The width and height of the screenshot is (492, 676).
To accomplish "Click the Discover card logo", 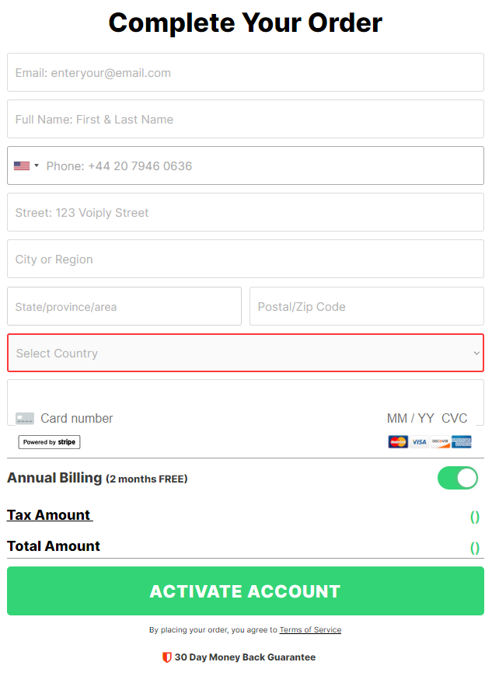I will pos(440,442).
